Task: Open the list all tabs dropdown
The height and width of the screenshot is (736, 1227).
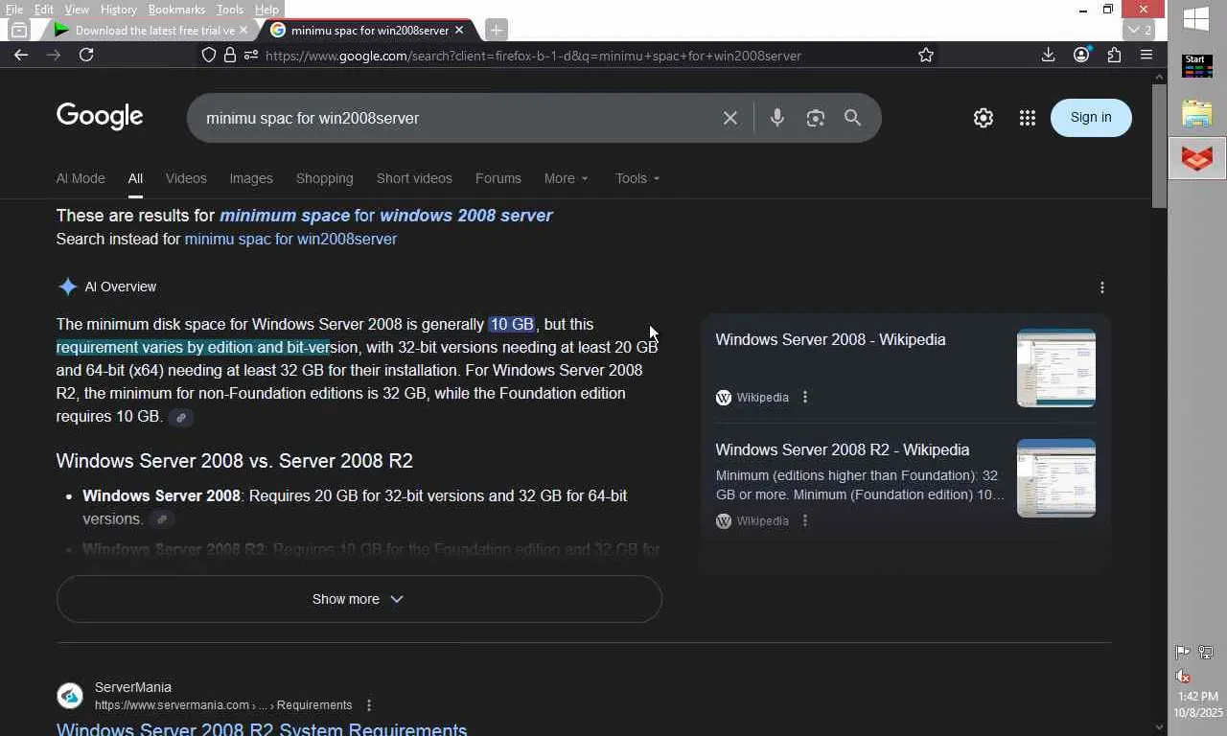Action: [x=1138, y=30]
